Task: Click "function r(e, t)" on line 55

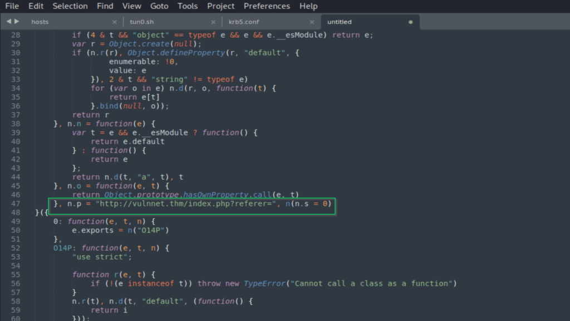Action: coord(111,275)
